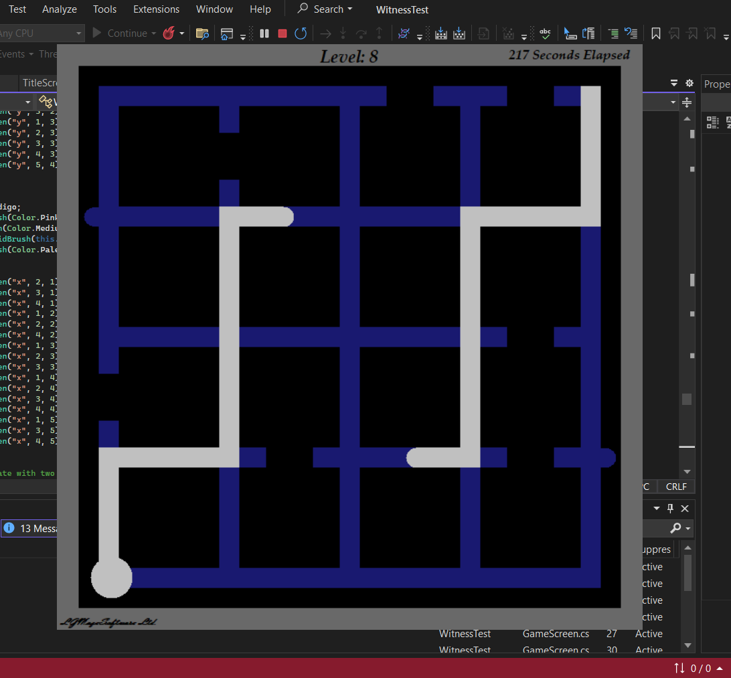Click the second memory dump icon
Image resolution: width=731 pixels, height=678 pixels.
click(x=459, y=33)
